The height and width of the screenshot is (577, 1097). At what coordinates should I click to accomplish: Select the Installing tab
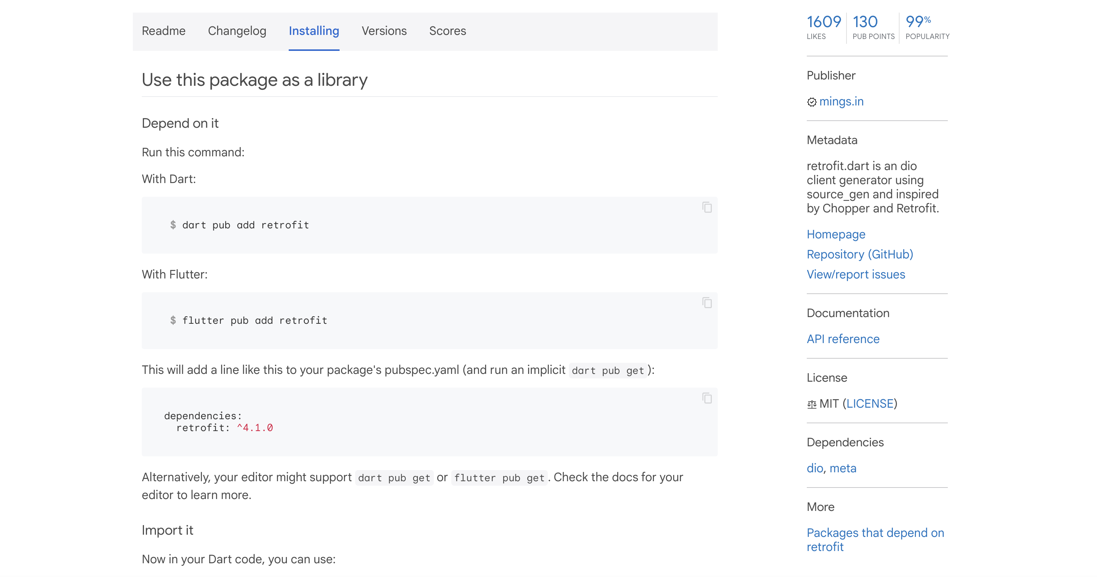(x=314, y=31)
